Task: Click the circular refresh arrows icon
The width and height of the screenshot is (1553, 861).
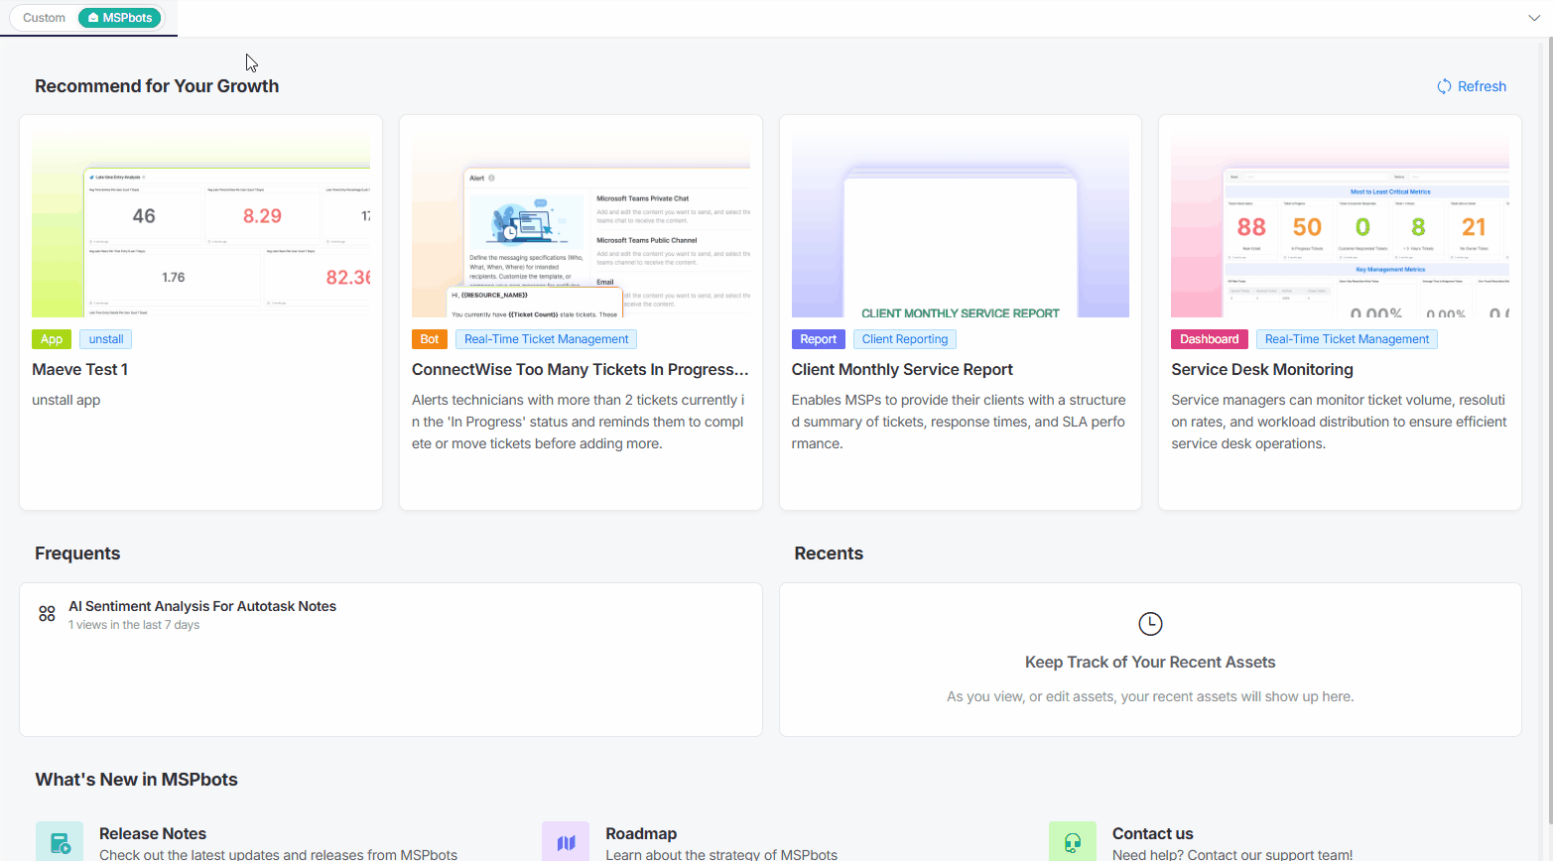Action: point(1444,86)
